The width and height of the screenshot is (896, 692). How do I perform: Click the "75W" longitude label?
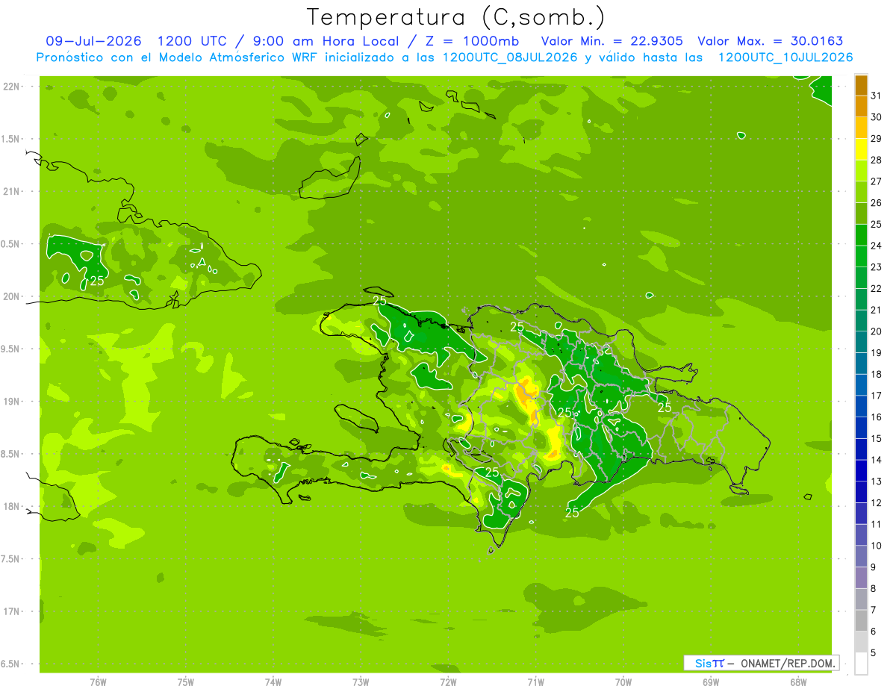coord(186,682)
